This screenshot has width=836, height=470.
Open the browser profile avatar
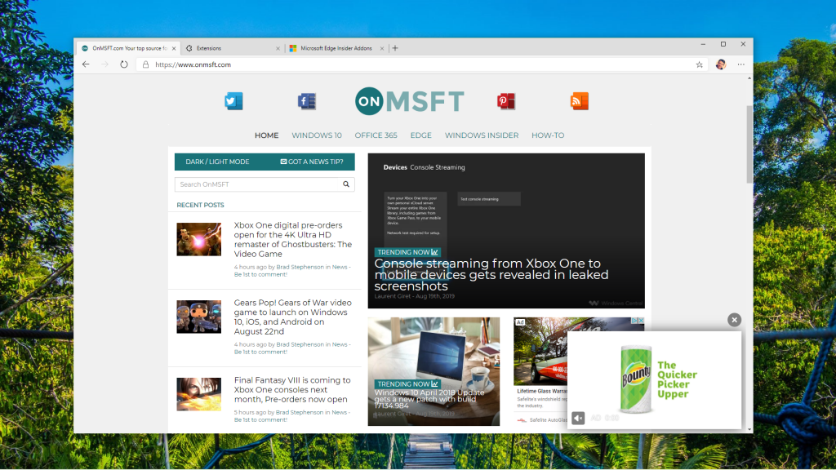point(720,64)
